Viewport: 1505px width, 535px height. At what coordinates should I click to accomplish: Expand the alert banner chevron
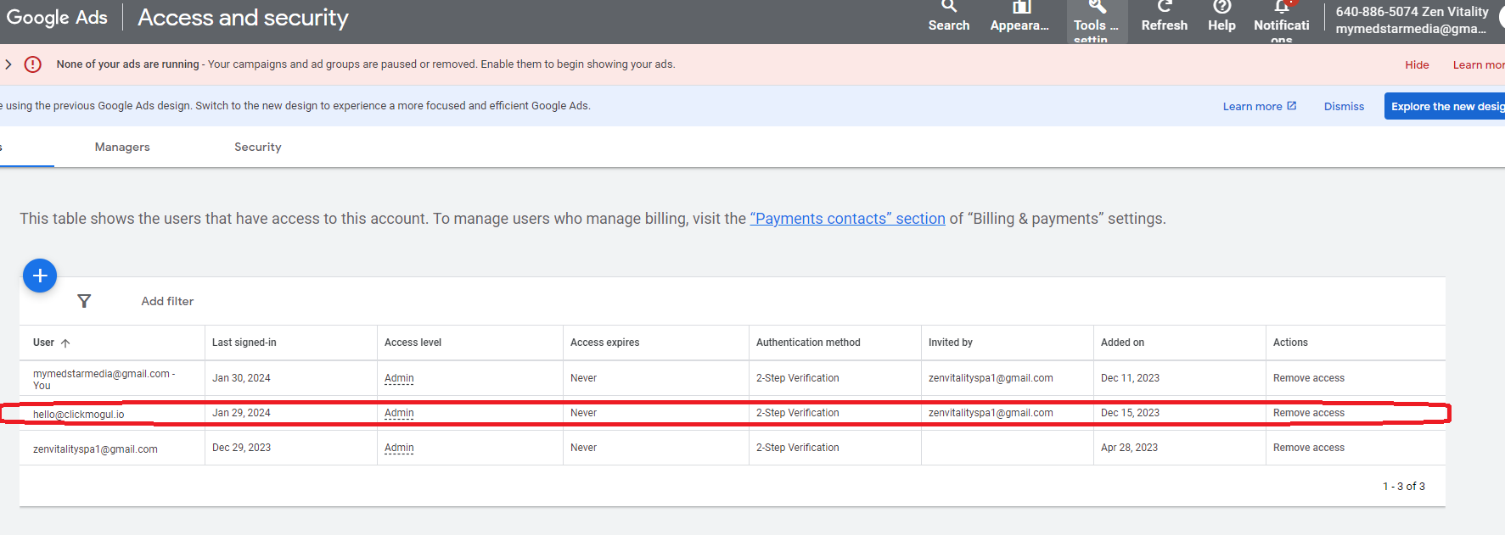tap(8, 64)
